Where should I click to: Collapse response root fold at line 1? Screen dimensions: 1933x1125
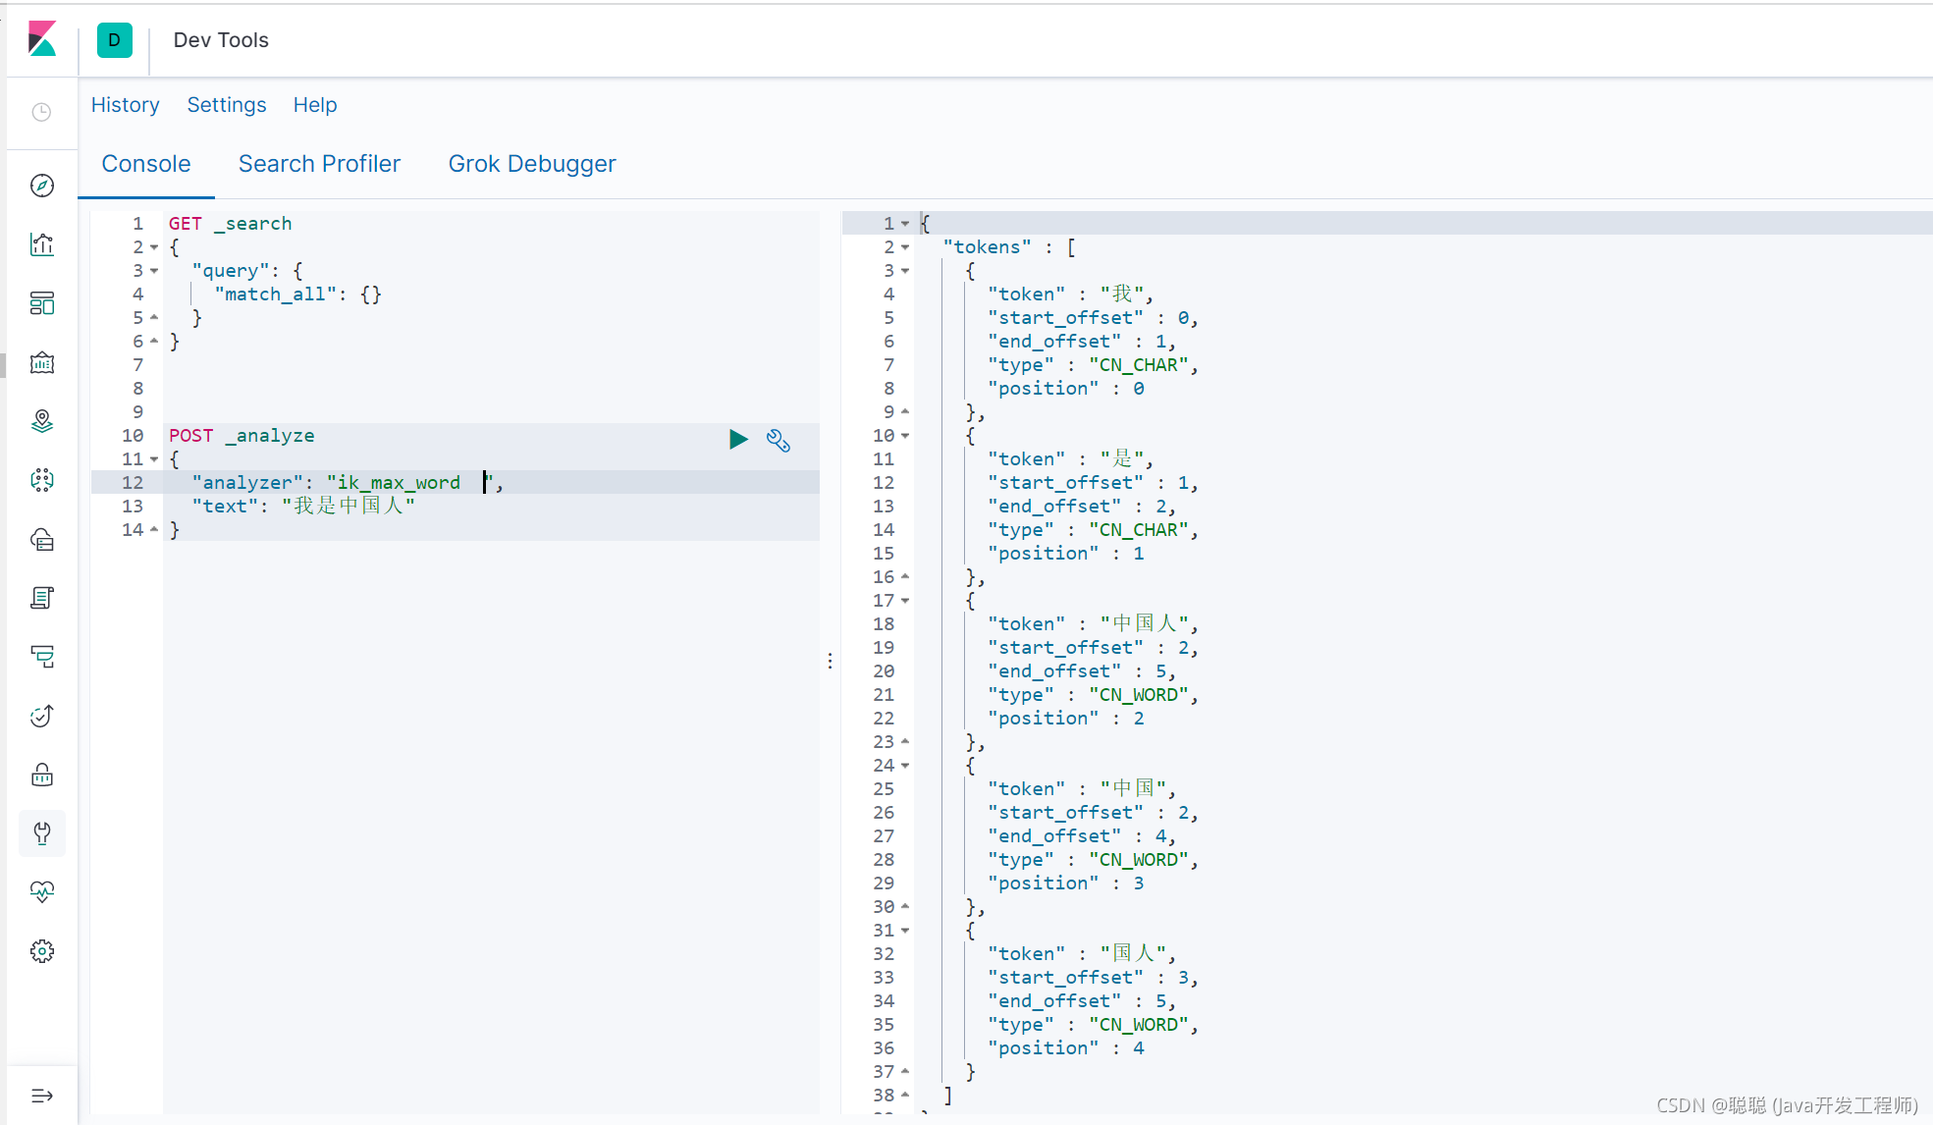(905, 224)
